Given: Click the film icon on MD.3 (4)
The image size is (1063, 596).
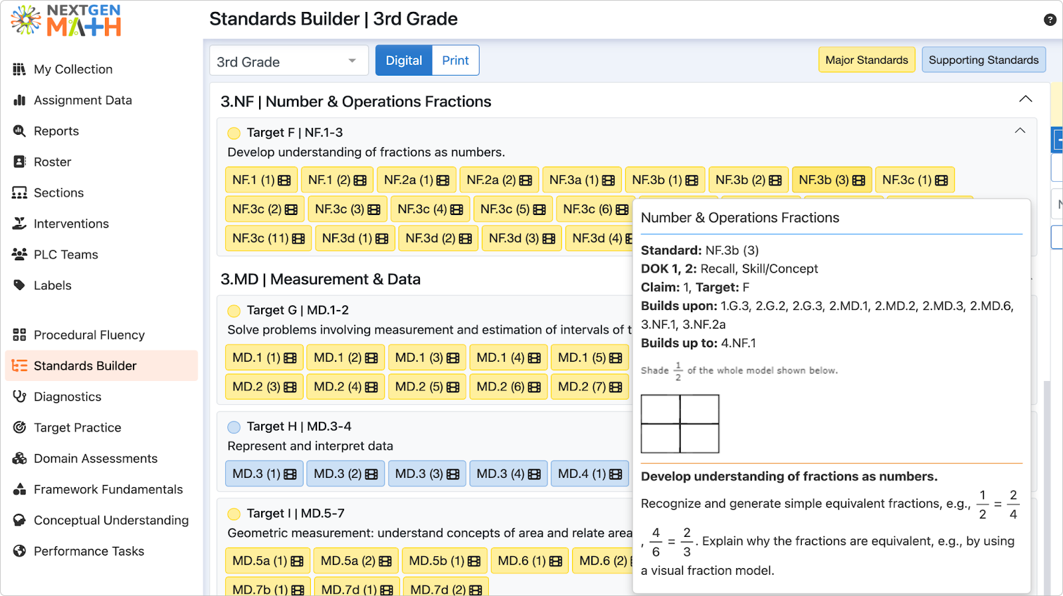Looking at the screenshot, I should (534, 475).
